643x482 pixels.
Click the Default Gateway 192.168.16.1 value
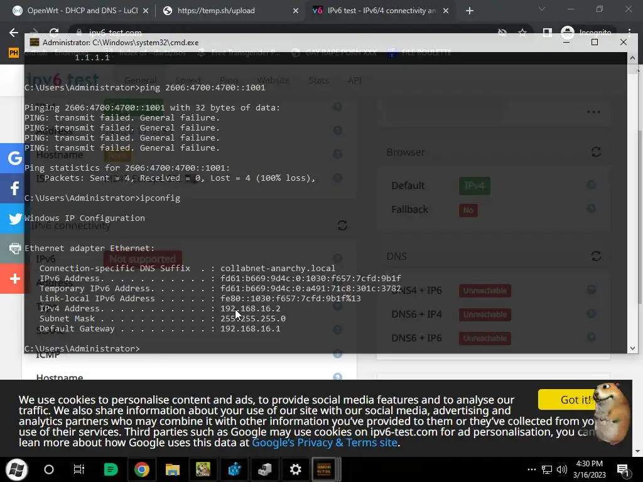[251, 328]
